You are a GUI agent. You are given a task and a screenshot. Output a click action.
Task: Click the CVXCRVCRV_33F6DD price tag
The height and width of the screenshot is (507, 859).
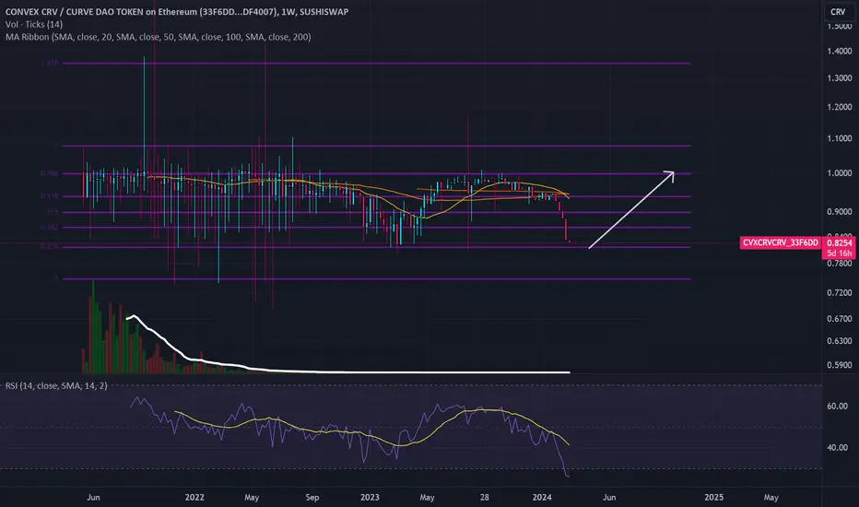(780, 242)
